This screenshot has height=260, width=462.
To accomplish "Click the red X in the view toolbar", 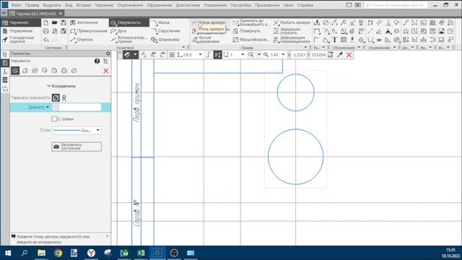I will pos(349,55).
